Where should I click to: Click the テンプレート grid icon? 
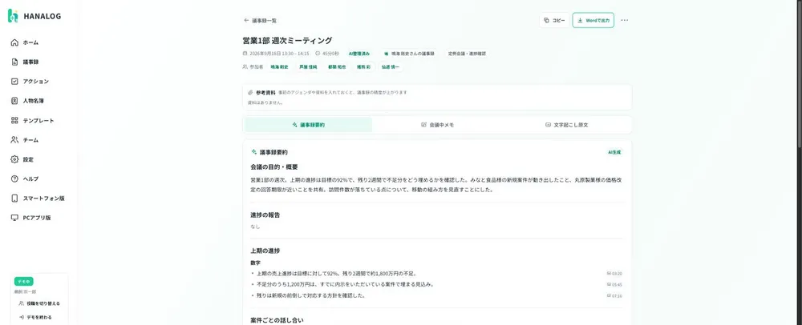point(14,120)
